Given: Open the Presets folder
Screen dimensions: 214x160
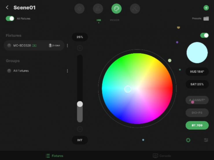Looking at the screenshot, I should [206, 19].
